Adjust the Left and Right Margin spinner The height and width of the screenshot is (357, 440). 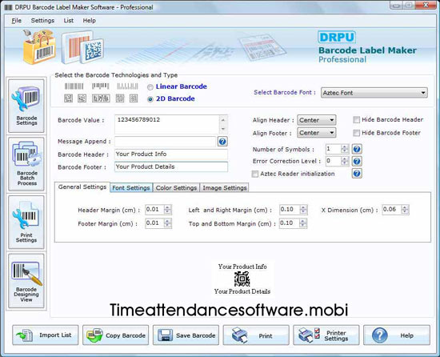(x=303, y=210)
